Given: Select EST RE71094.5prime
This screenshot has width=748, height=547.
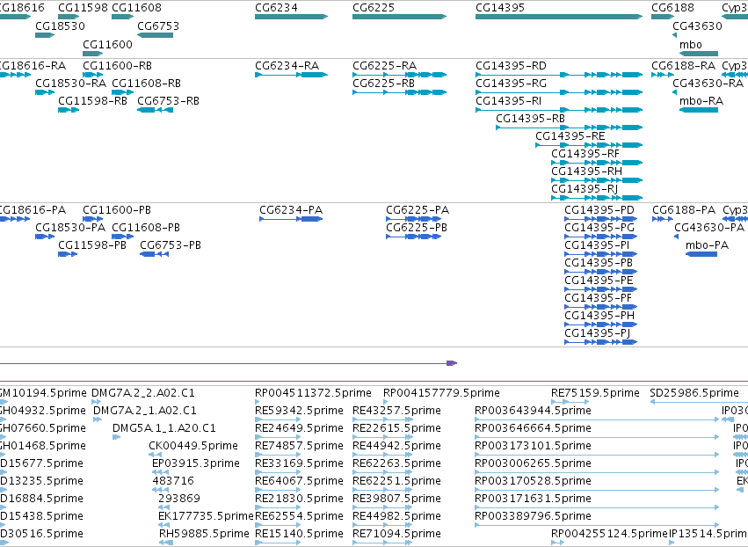Looking at the screenshot, I should [x=396, y=534].
